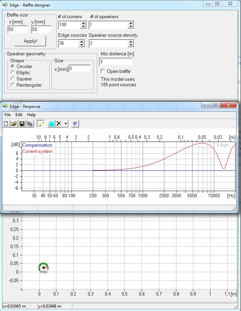
Task: Click the New file toolbar icon
Action: 6,124
